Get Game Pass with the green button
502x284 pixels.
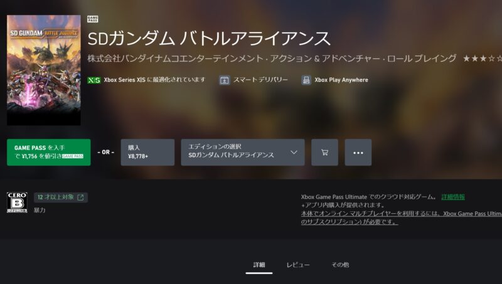(49, 152)
